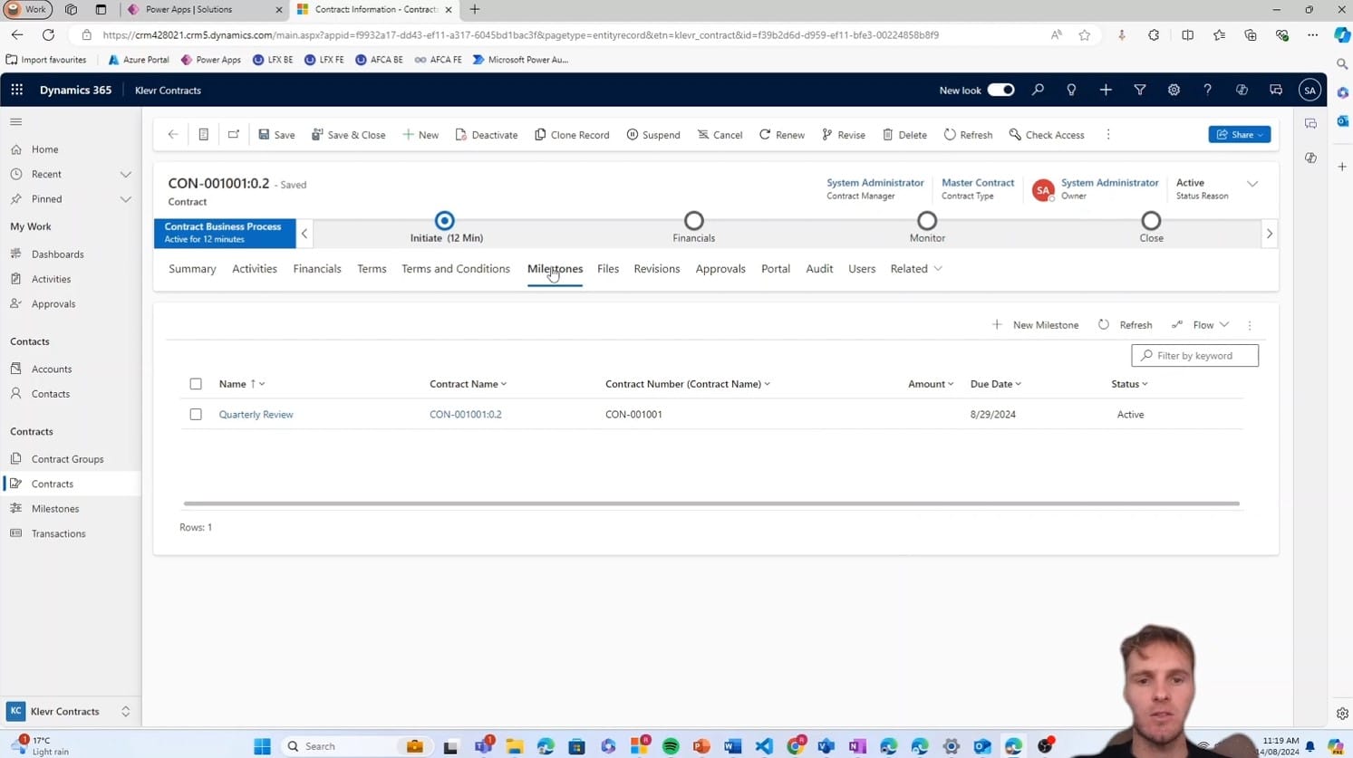1353x758 pixels.
Task: Click the Filter by keyword field
Action: [x=1195, y=356]
